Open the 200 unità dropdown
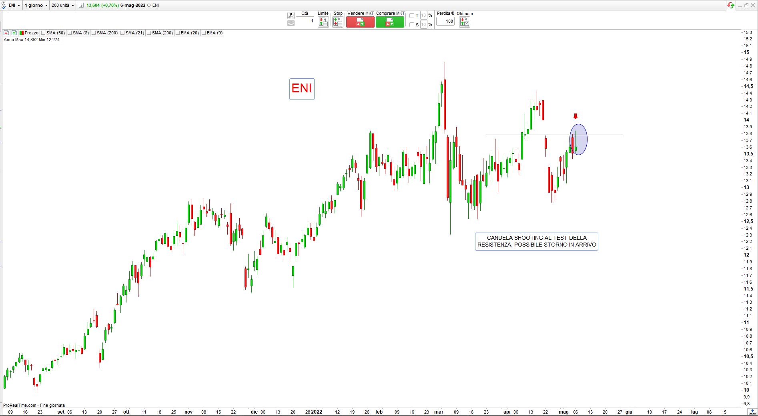This screenshot has height=416, width=758. click(x=63, y=5)
